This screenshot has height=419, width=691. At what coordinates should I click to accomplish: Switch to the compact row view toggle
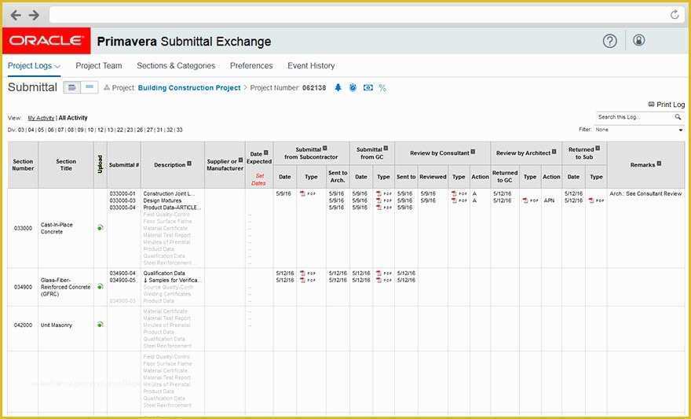[89, 87]
